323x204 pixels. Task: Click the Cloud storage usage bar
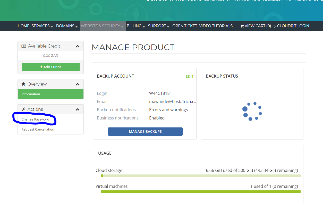[201, 176]
